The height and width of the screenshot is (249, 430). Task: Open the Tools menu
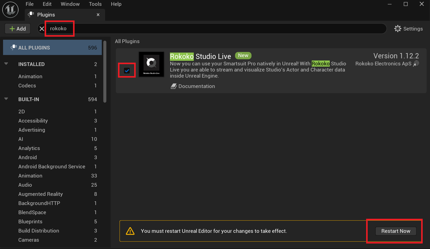pos(95,4)
